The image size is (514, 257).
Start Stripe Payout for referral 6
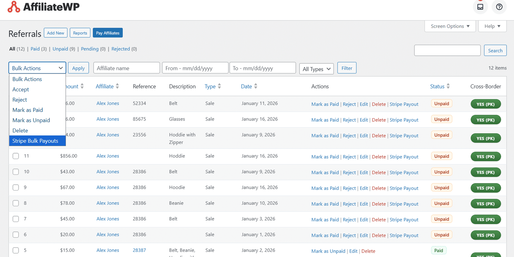[404, 235]
